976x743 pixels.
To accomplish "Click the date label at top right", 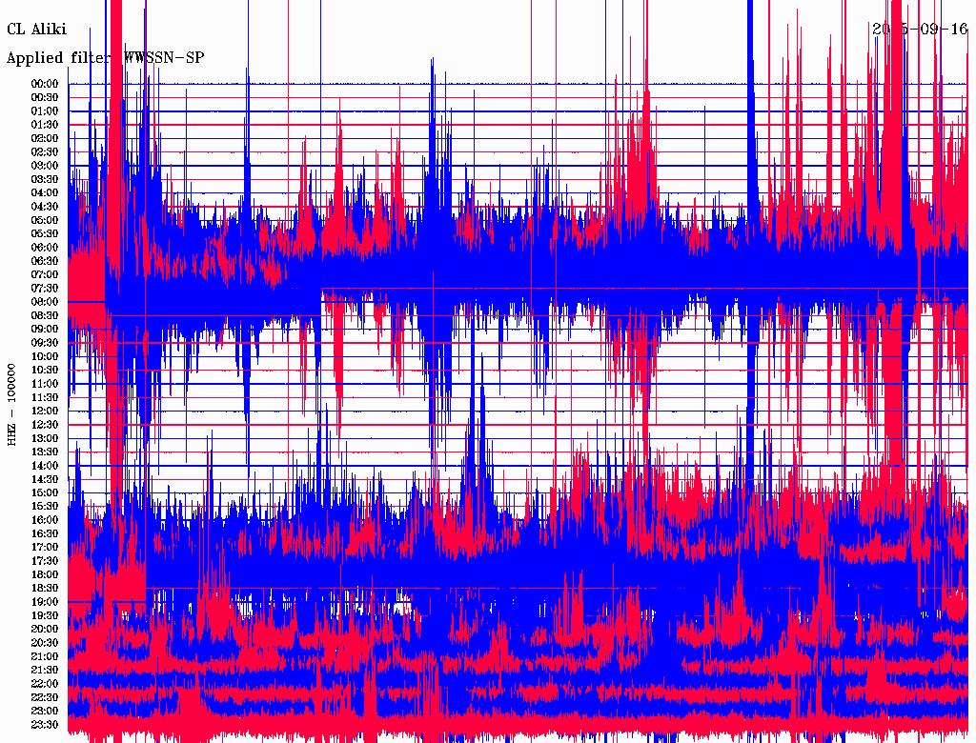I will (x=920, y=30).
